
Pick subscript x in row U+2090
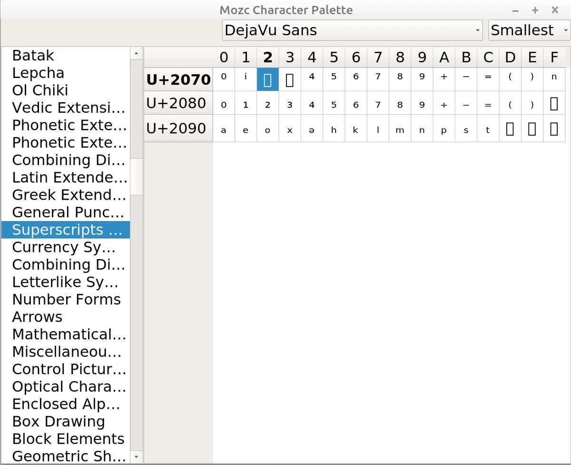[290, 129]
